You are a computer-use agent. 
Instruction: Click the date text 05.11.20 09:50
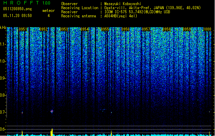[17, 16]
